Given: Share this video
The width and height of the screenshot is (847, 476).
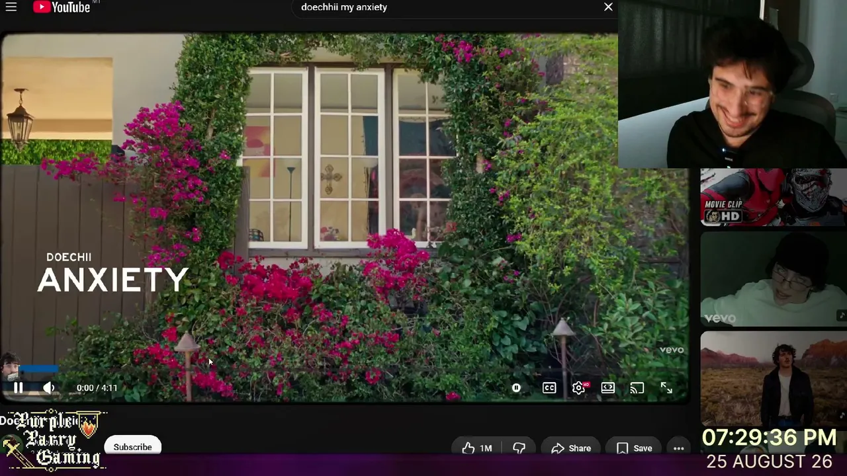Looking at the screenshot, I should click(x=571, y=448).
